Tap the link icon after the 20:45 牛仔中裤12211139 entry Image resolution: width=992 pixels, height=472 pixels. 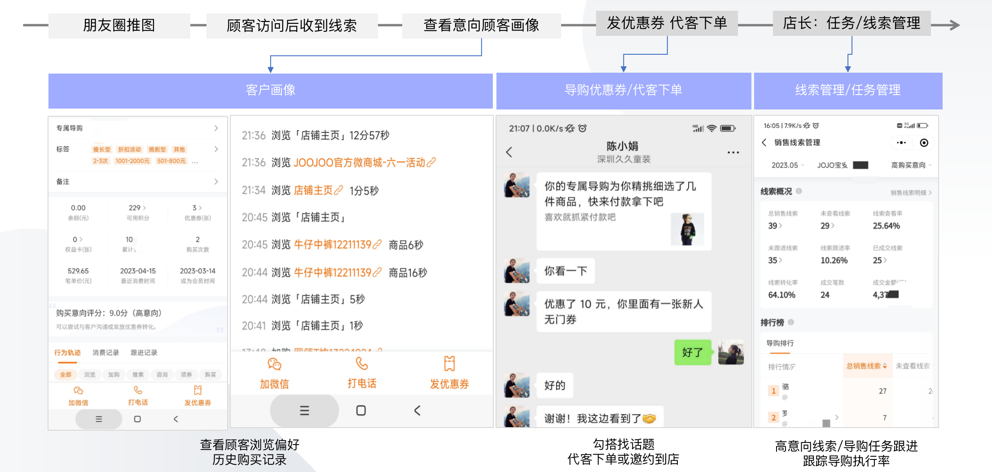[x=377, y=245]
